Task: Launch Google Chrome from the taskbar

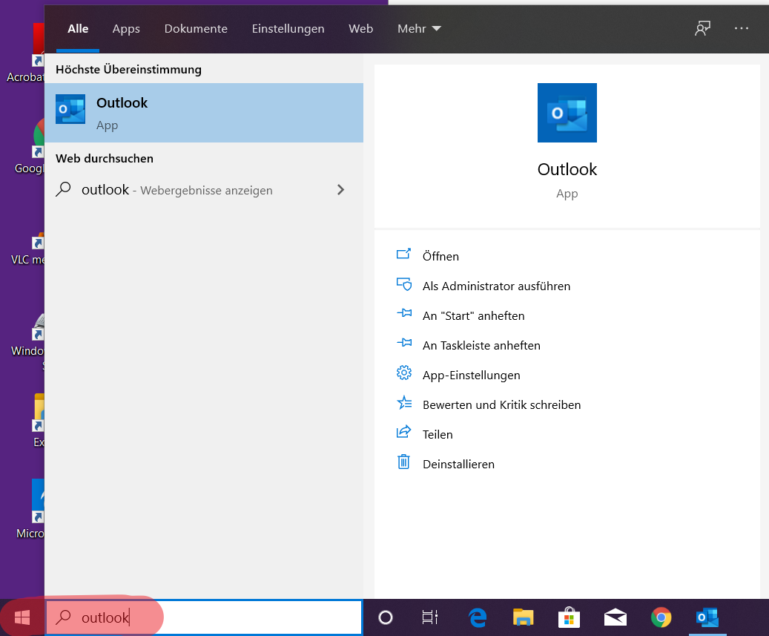Action: click(661, 617)
